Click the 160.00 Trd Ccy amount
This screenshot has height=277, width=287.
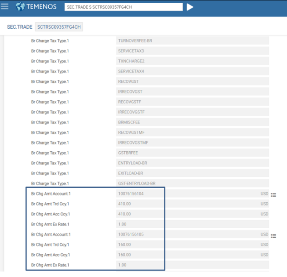[x=124, y=244]
